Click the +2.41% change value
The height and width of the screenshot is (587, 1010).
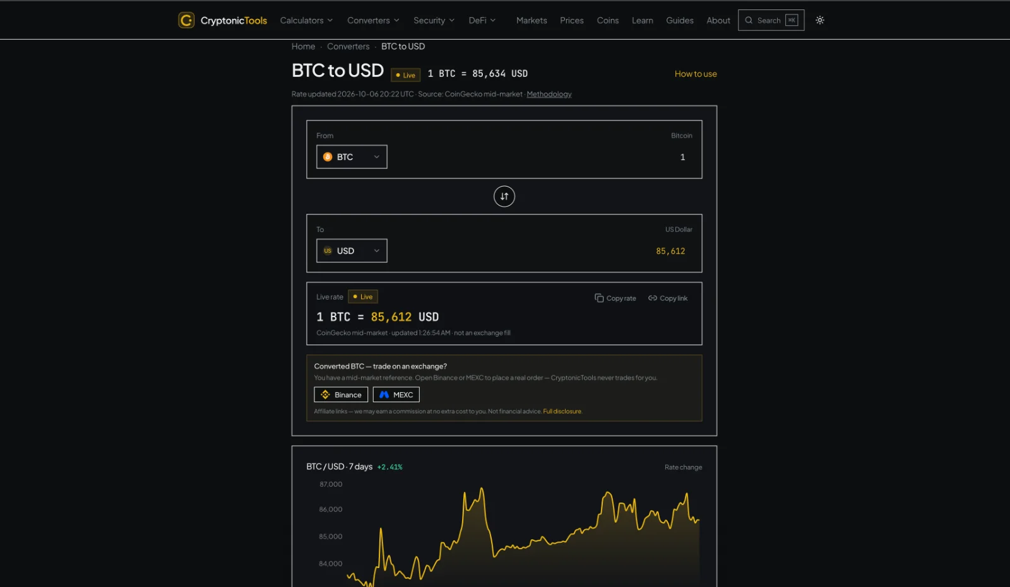[389, 467]
